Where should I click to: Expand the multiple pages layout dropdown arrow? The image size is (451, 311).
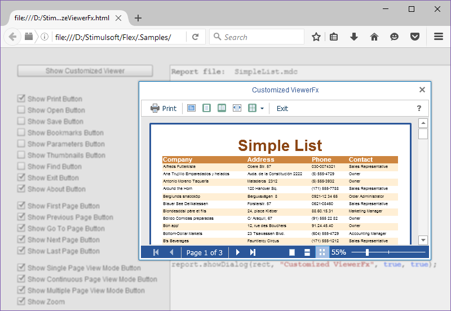[262, 108]
